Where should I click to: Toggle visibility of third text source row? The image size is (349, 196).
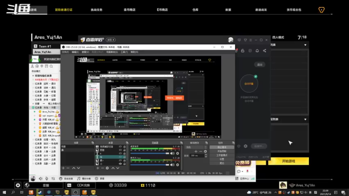(120, 153)
